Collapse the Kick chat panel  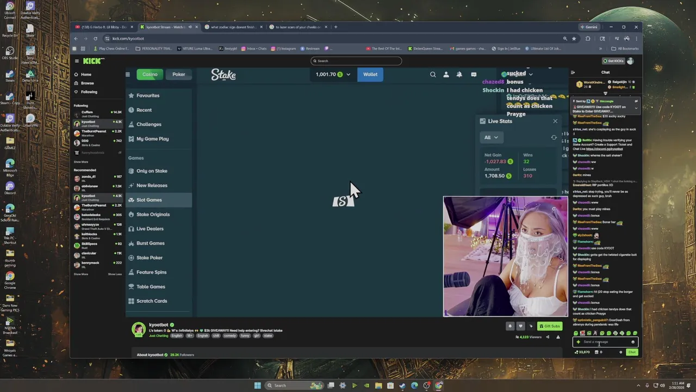pos(573,72)
